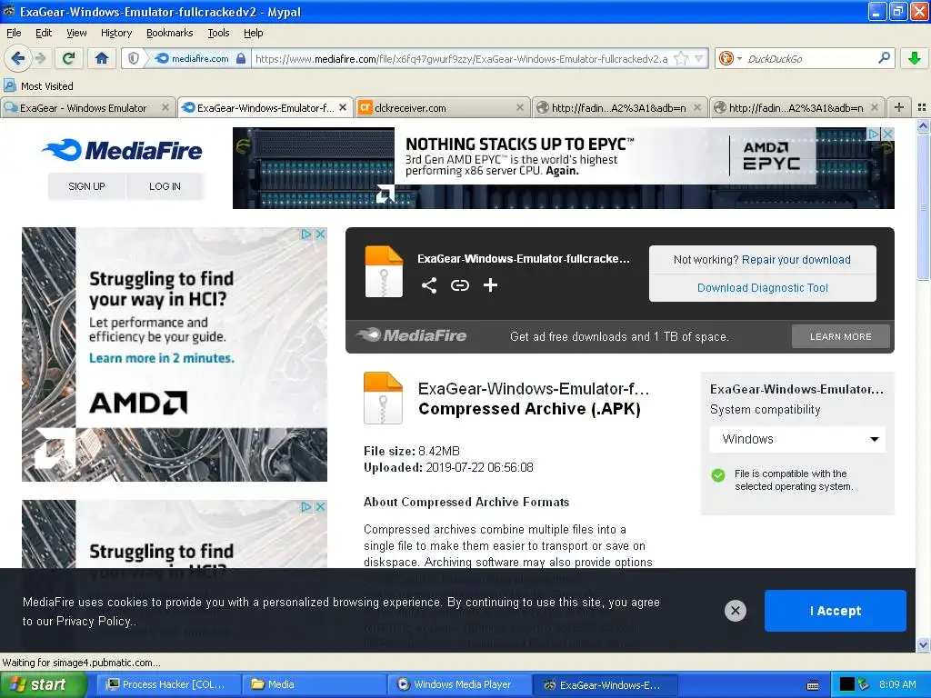Close the clckreceiver.com tab

[x=520, y=107]
